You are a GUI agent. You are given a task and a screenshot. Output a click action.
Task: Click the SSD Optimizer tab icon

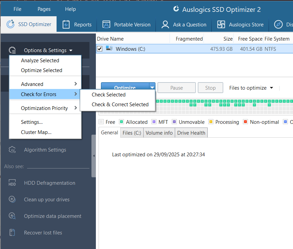(x=12, y=24)
